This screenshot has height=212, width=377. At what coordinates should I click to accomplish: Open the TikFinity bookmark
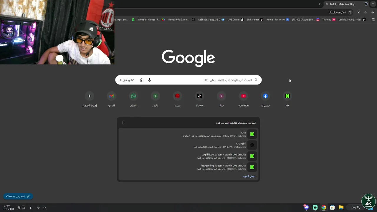(x=328, y=20)
